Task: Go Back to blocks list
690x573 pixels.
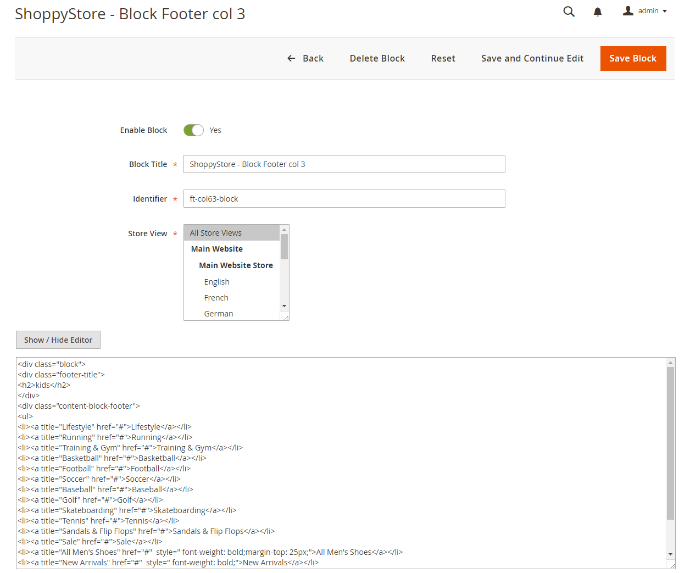Action: (x=305, y=58)
